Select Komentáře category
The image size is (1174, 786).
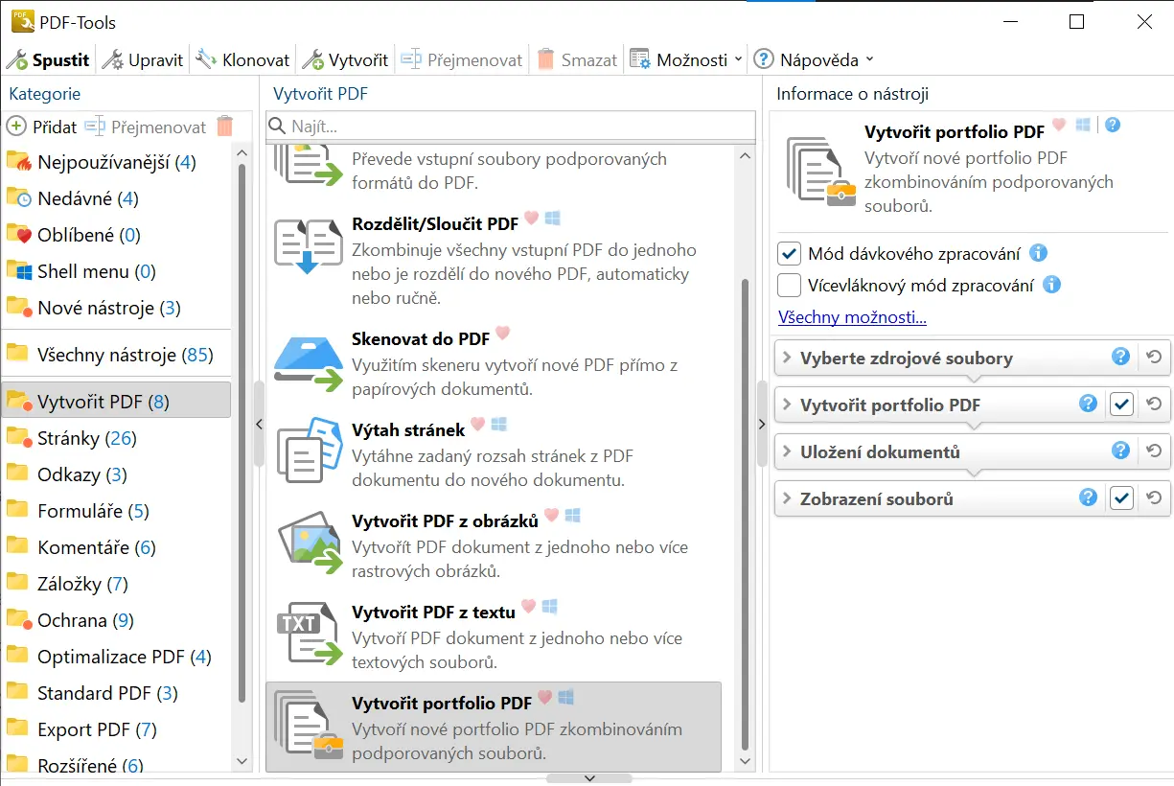point(117,547)
